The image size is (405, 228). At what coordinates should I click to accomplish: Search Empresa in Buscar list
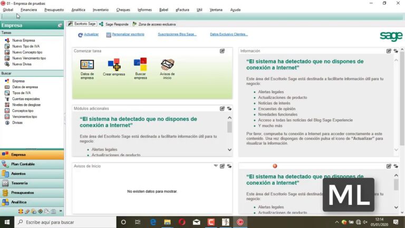click(x=18, y=81)
